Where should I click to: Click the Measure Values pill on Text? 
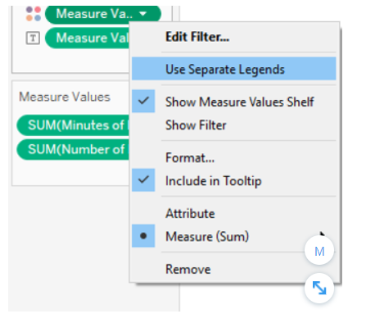point(88,38)
